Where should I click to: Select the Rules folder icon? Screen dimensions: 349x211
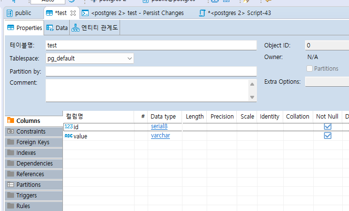click(11, 206)
